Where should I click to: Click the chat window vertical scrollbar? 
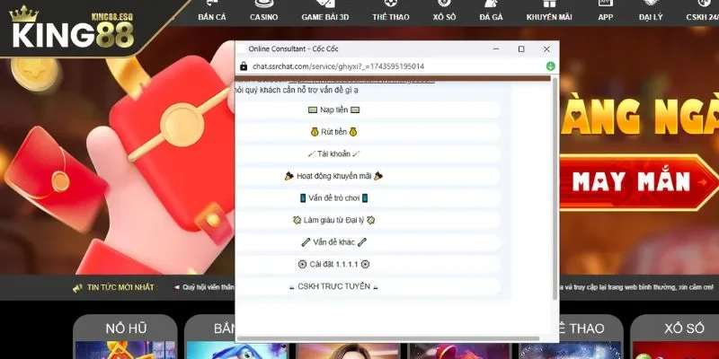click(x=555, y=188)
